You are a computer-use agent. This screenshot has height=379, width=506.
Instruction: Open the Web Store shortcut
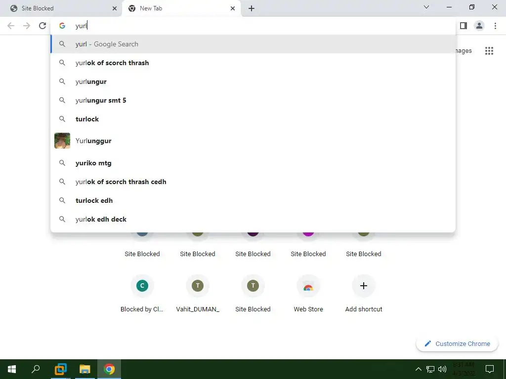click(308, 293)
